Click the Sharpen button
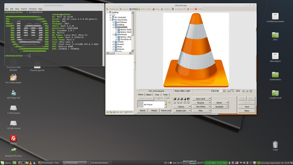This screenshot has width=293, height=165. (200, 103)
